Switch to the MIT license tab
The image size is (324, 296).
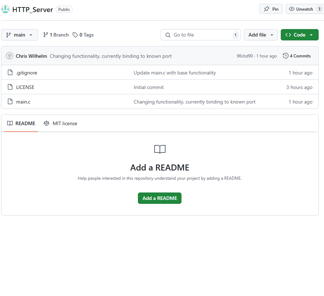(x=60, y=123)
